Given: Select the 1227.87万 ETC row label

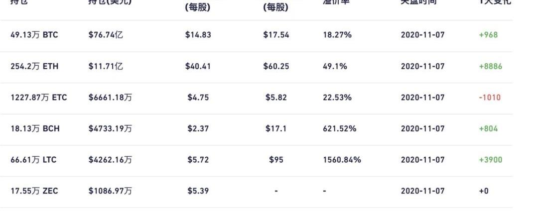Looking at the screenshot, I should point(39,98).
